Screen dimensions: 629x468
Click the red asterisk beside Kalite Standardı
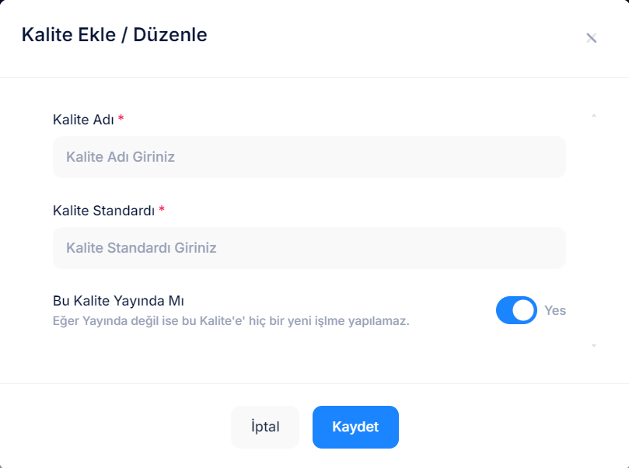[x=162, y=211]
